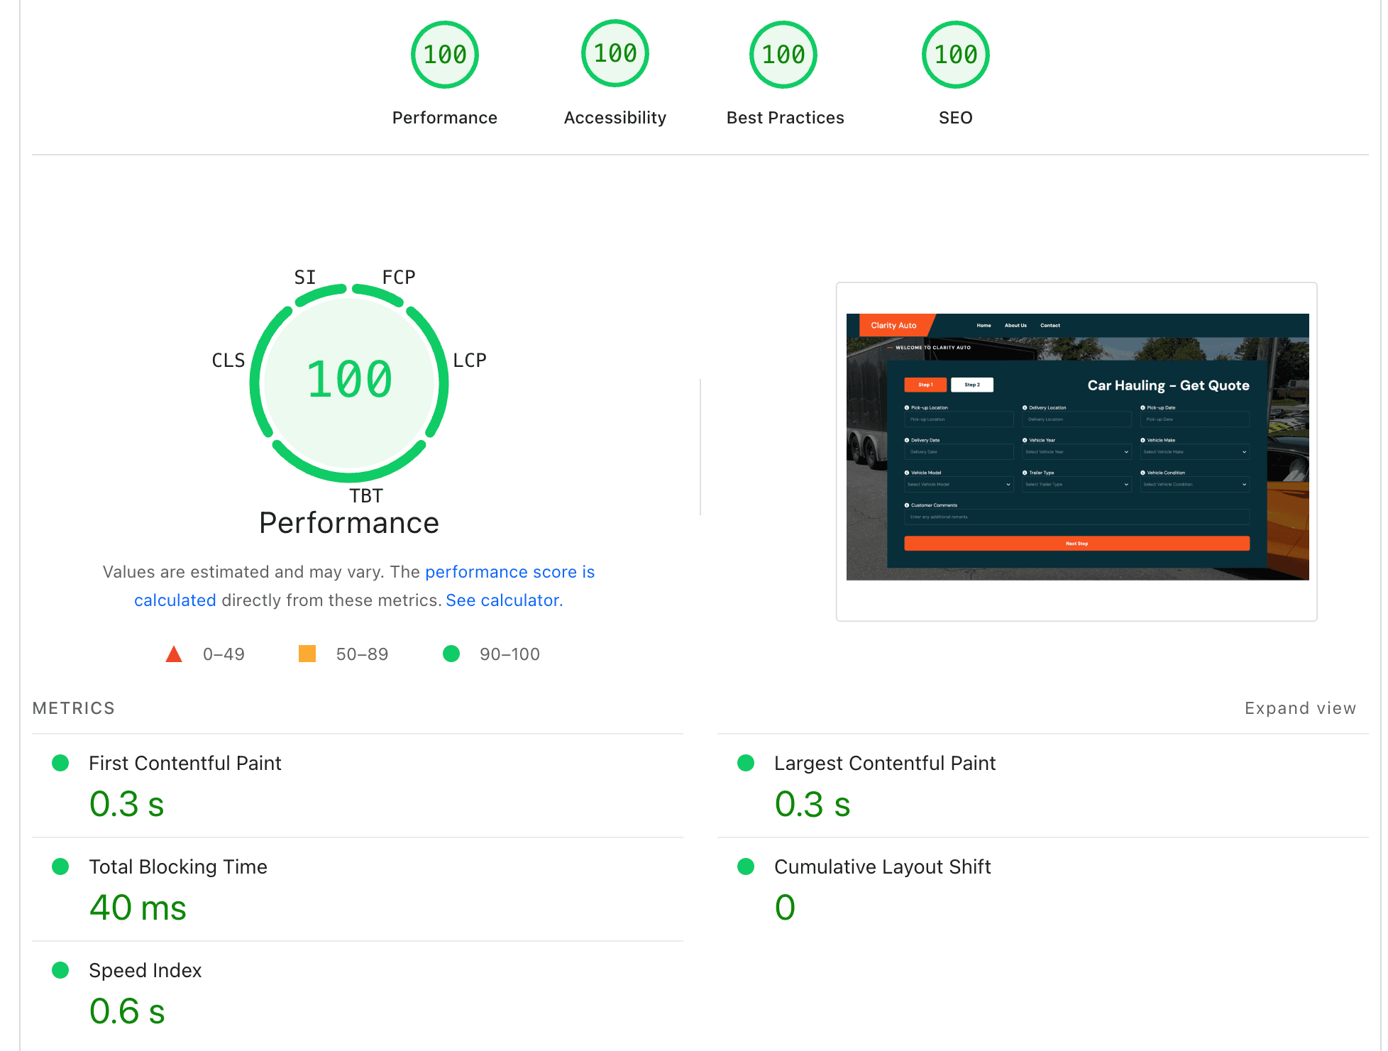
Task: Toggle the Expand view button
Action: tap(1300, 708)
